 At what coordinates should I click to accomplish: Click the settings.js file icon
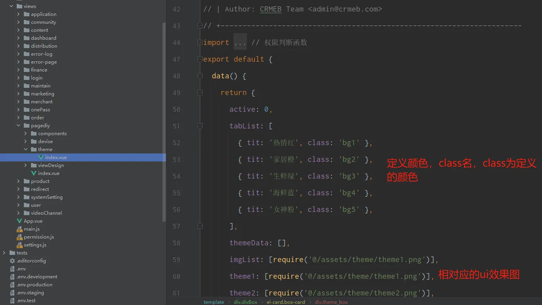(x=19, y=245)
